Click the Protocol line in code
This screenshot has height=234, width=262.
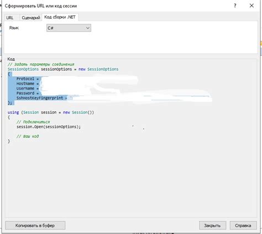click(28, 79)
